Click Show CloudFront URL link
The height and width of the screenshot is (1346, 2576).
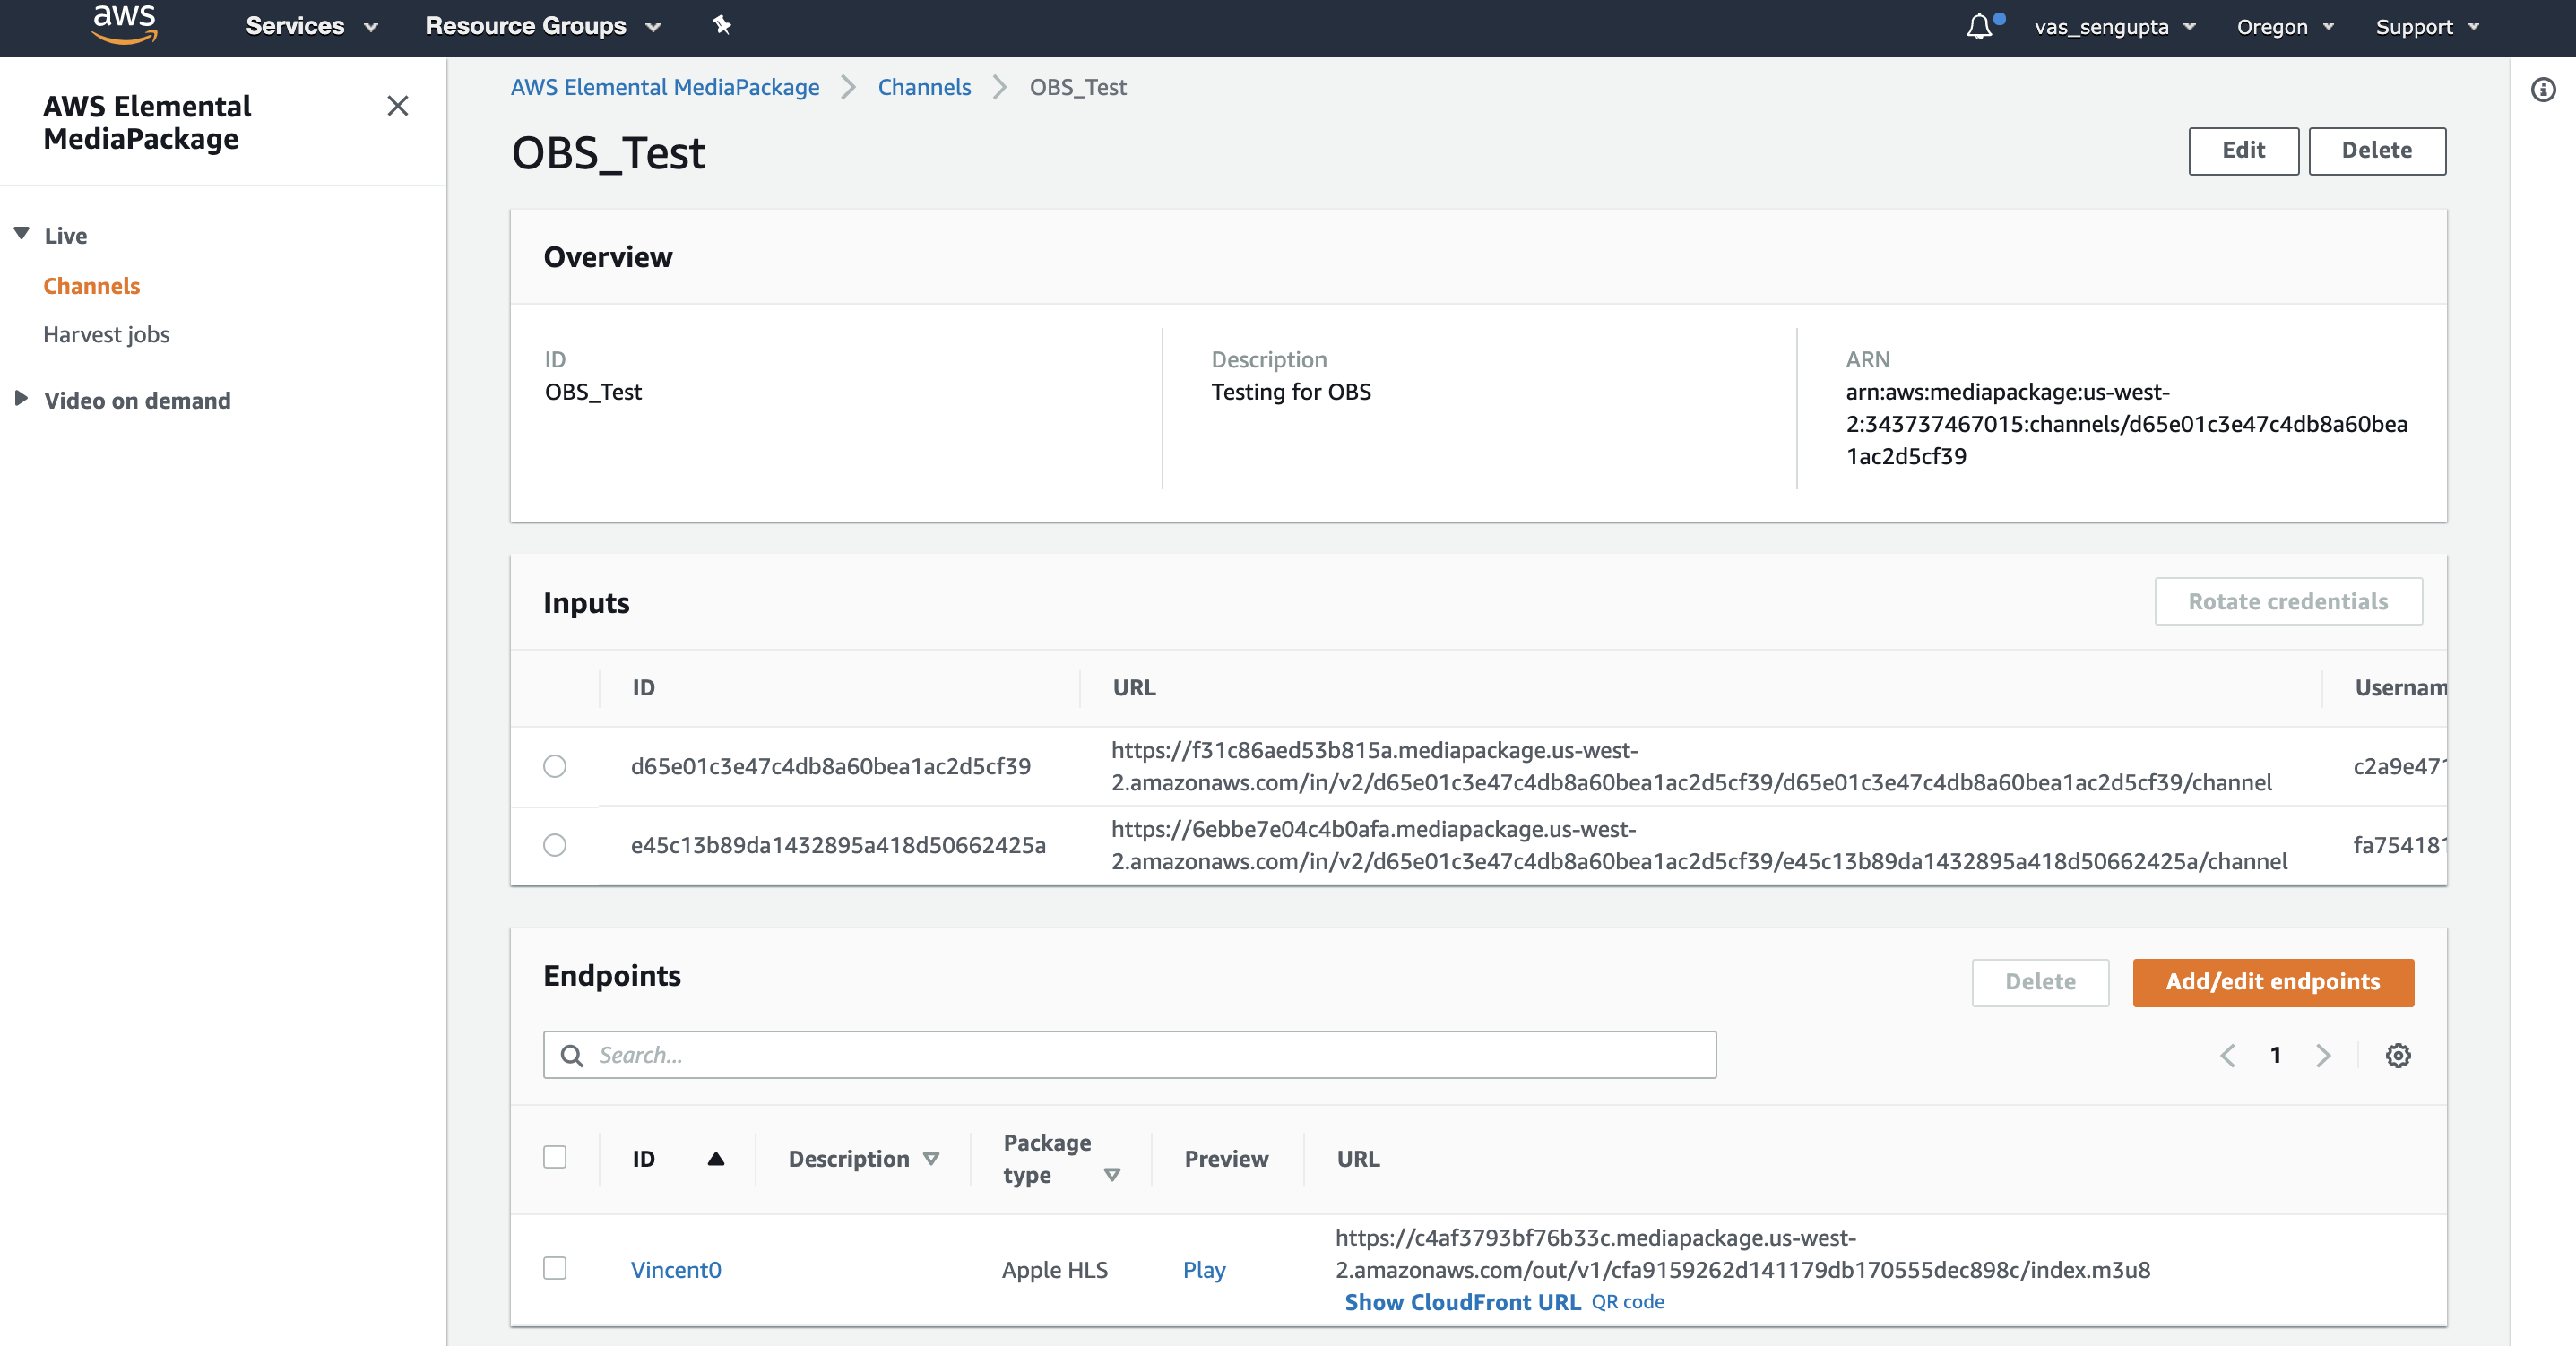pos(1462,1302)
